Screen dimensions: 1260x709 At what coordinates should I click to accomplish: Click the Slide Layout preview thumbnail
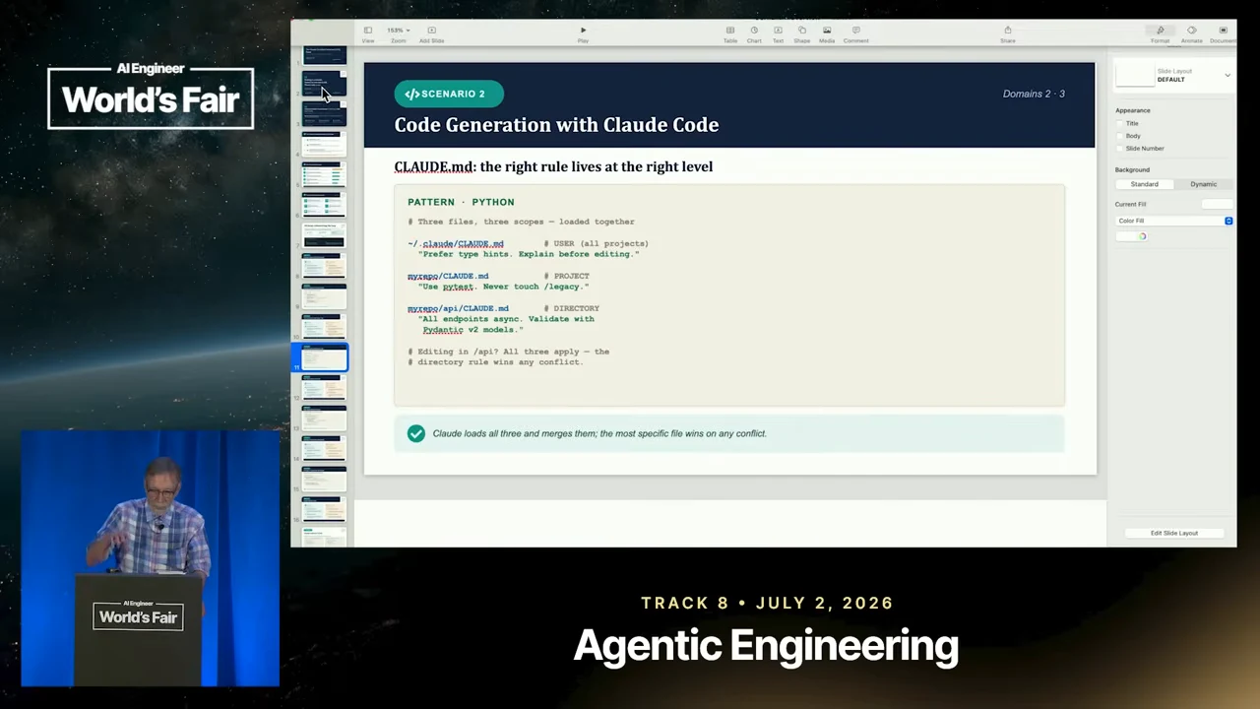[1134, 75]
